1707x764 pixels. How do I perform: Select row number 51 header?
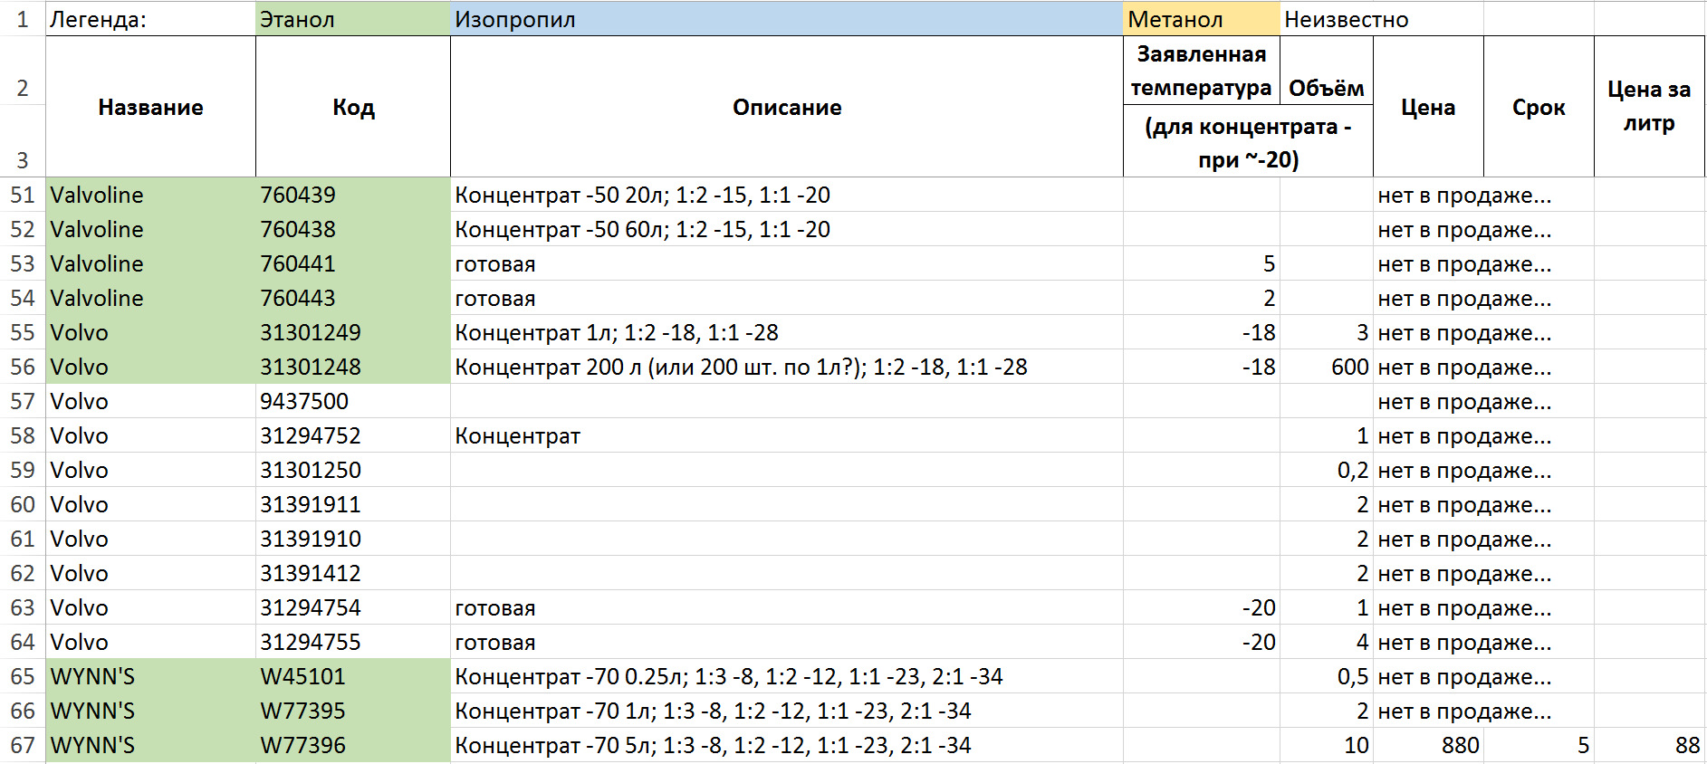[22, 195]
